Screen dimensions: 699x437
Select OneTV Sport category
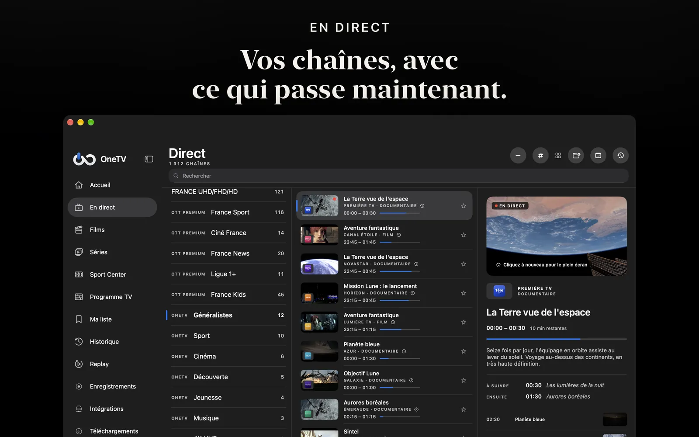228,336
